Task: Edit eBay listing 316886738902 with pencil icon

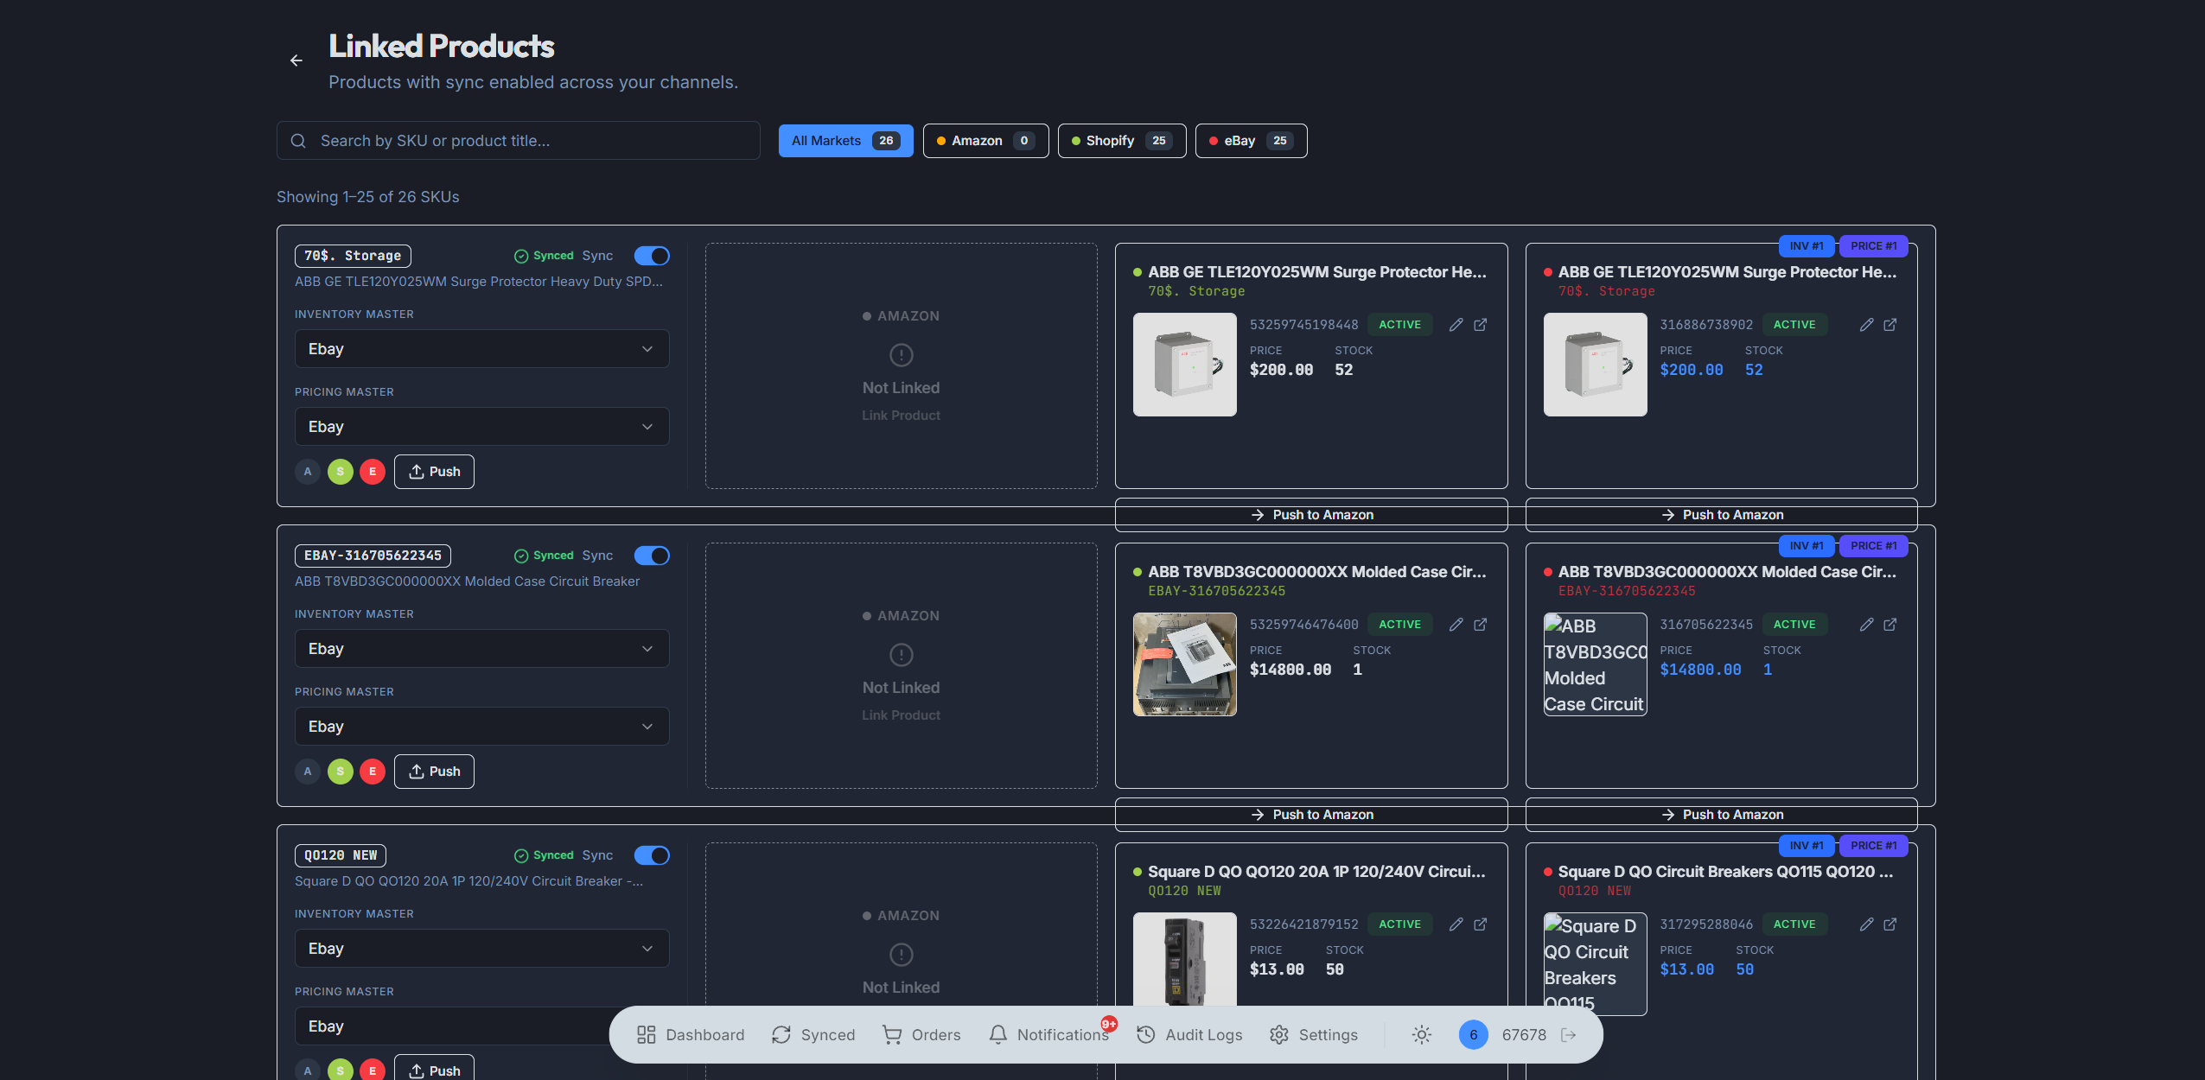Action: coord(1867,325)
